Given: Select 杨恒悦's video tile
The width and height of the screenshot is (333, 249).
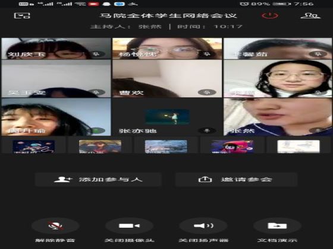Looking at the screenshot, I should pos(167,49).
